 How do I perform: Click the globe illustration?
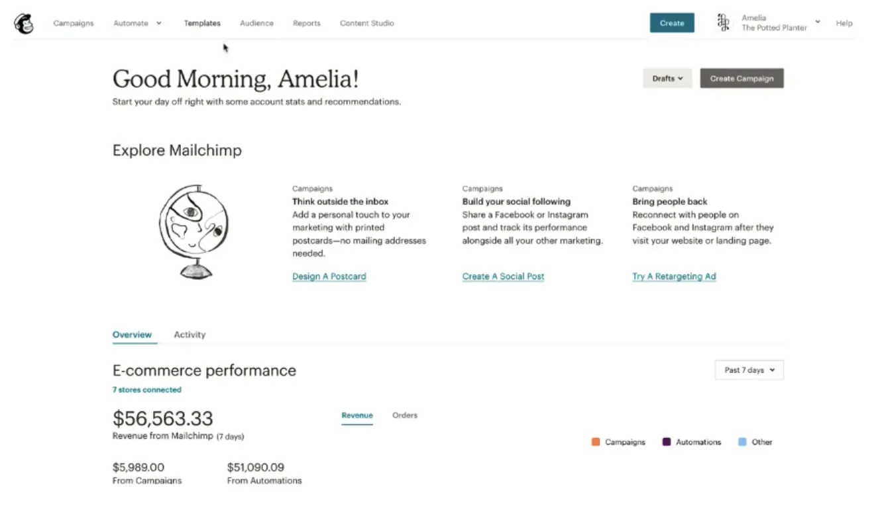pyautogui.click(x=193, y=232)
